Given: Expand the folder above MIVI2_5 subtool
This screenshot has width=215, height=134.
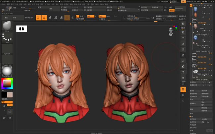Looking at the screenshot, I should (x=194, y=20).
